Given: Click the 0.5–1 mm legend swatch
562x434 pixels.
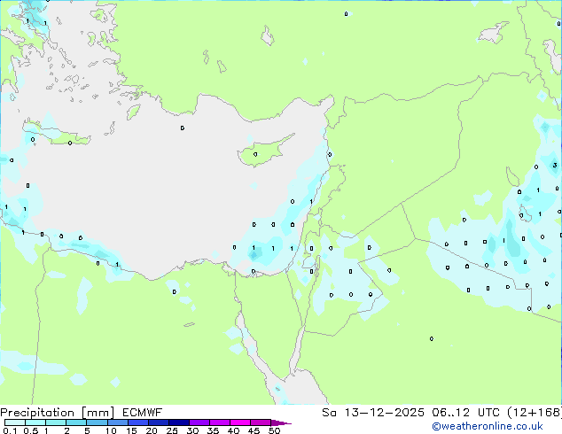Looking at the screenshot, I should point(35,422).
